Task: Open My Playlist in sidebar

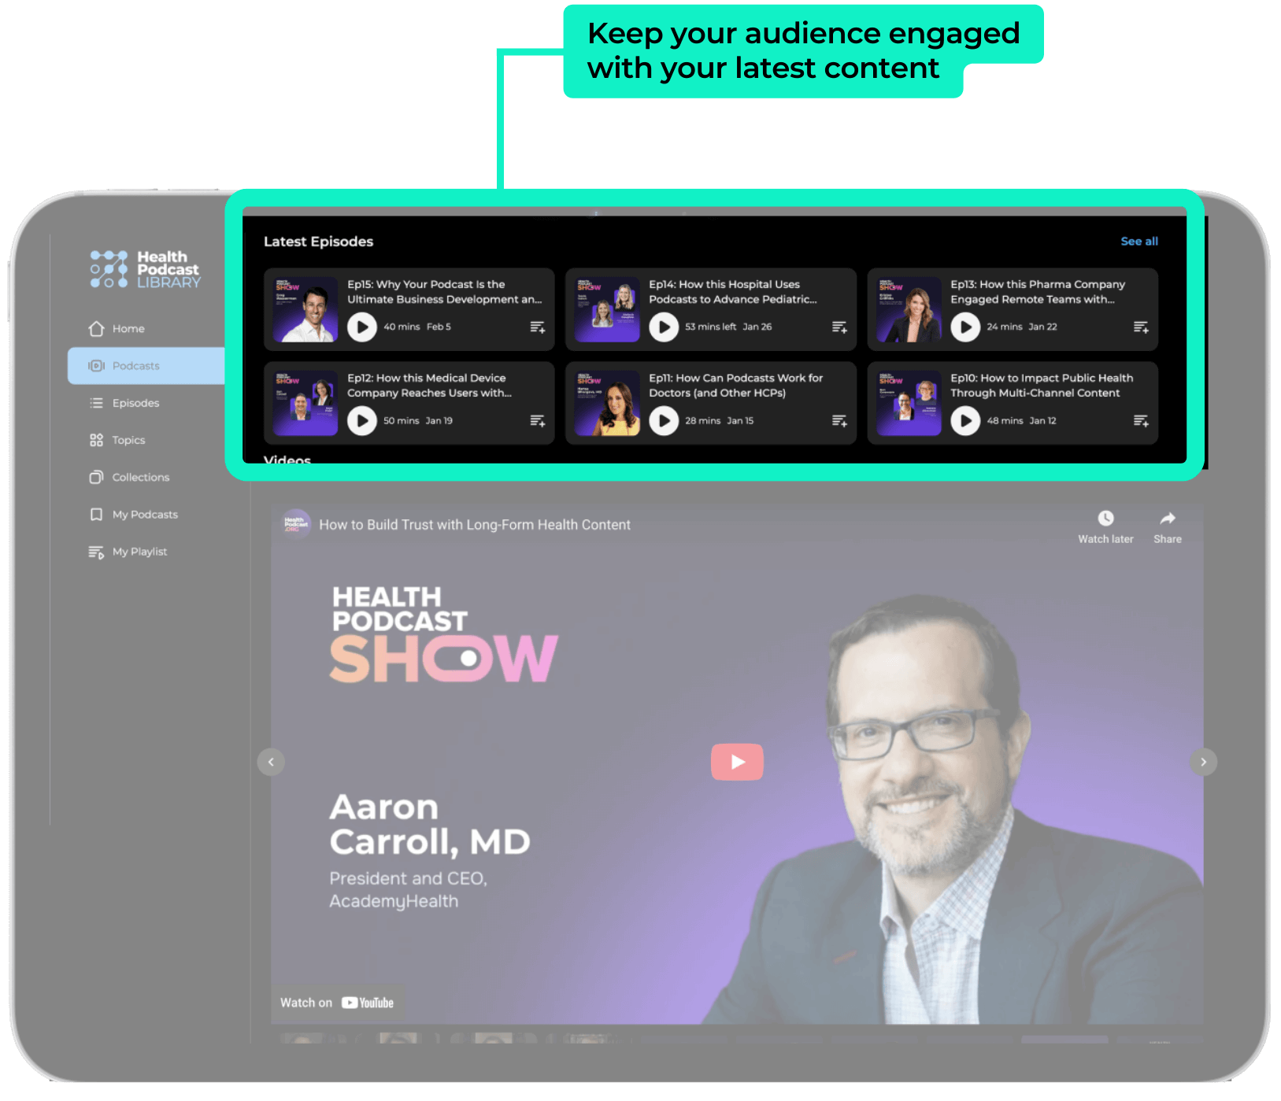Action: [139, 552]
